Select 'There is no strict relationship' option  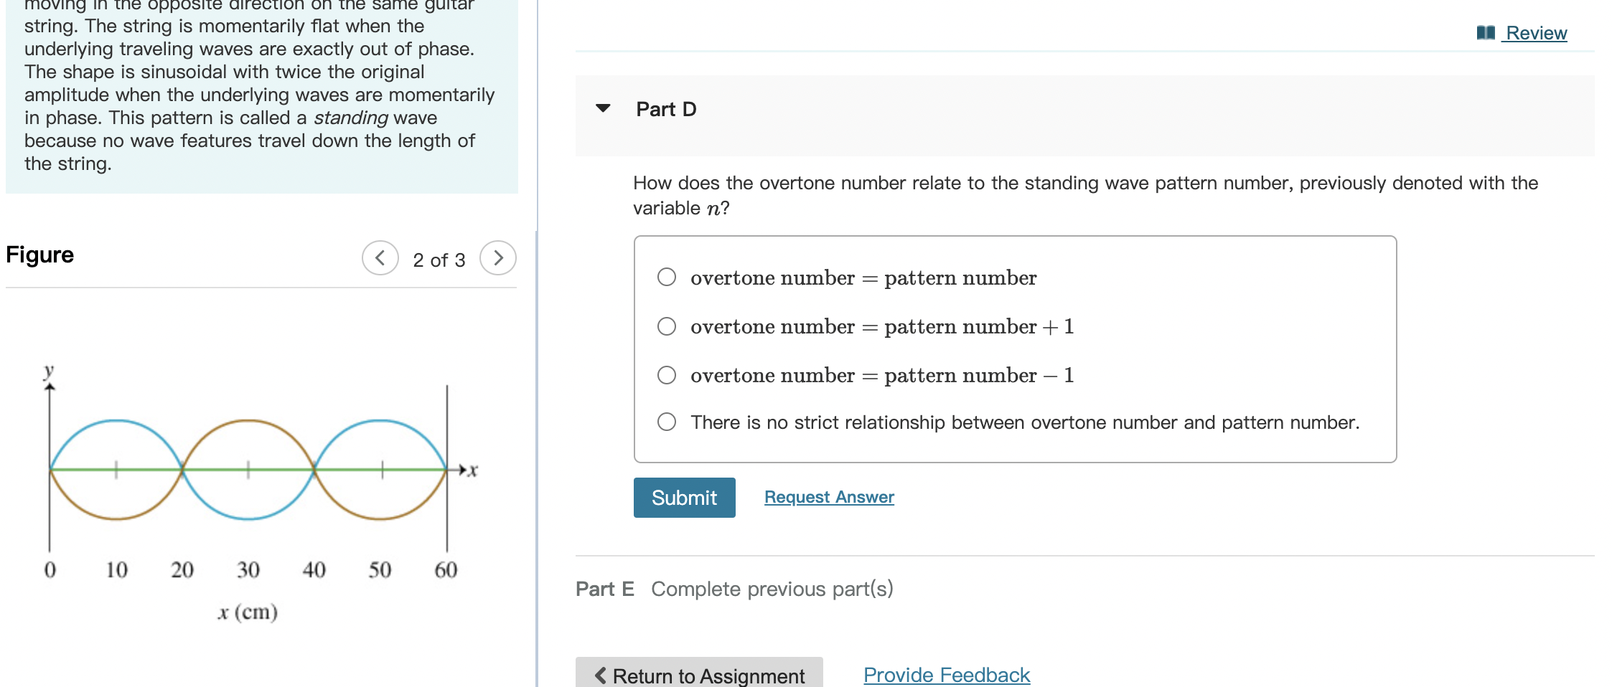coord(666,422)
